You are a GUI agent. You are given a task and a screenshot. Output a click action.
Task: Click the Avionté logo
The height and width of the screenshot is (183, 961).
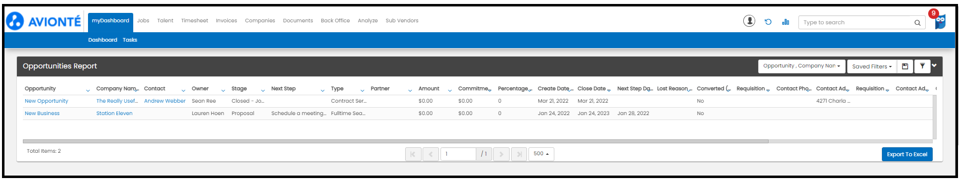(x=43, y=21)
